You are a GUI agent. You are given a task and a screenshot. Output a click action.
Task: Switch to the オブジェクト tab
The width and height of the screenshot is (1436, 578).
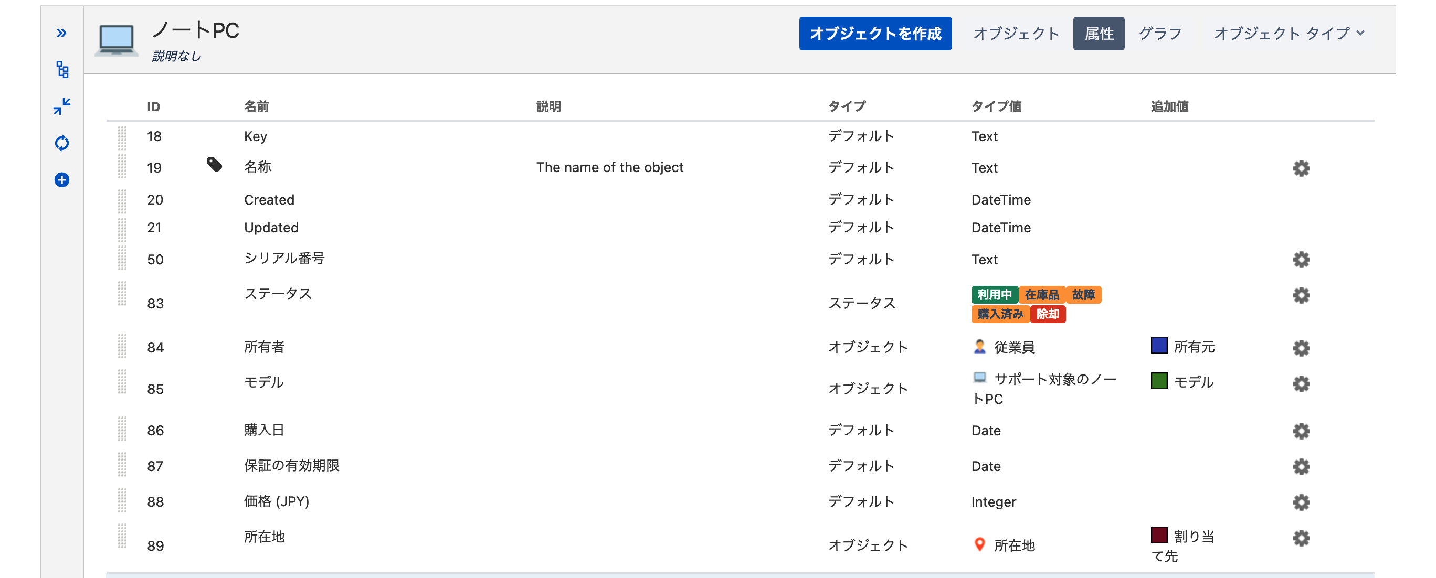[x=1016, y=34]
